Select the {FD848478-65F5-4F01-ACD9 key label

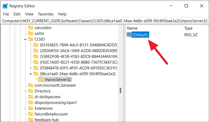click(x=79, y=68)
